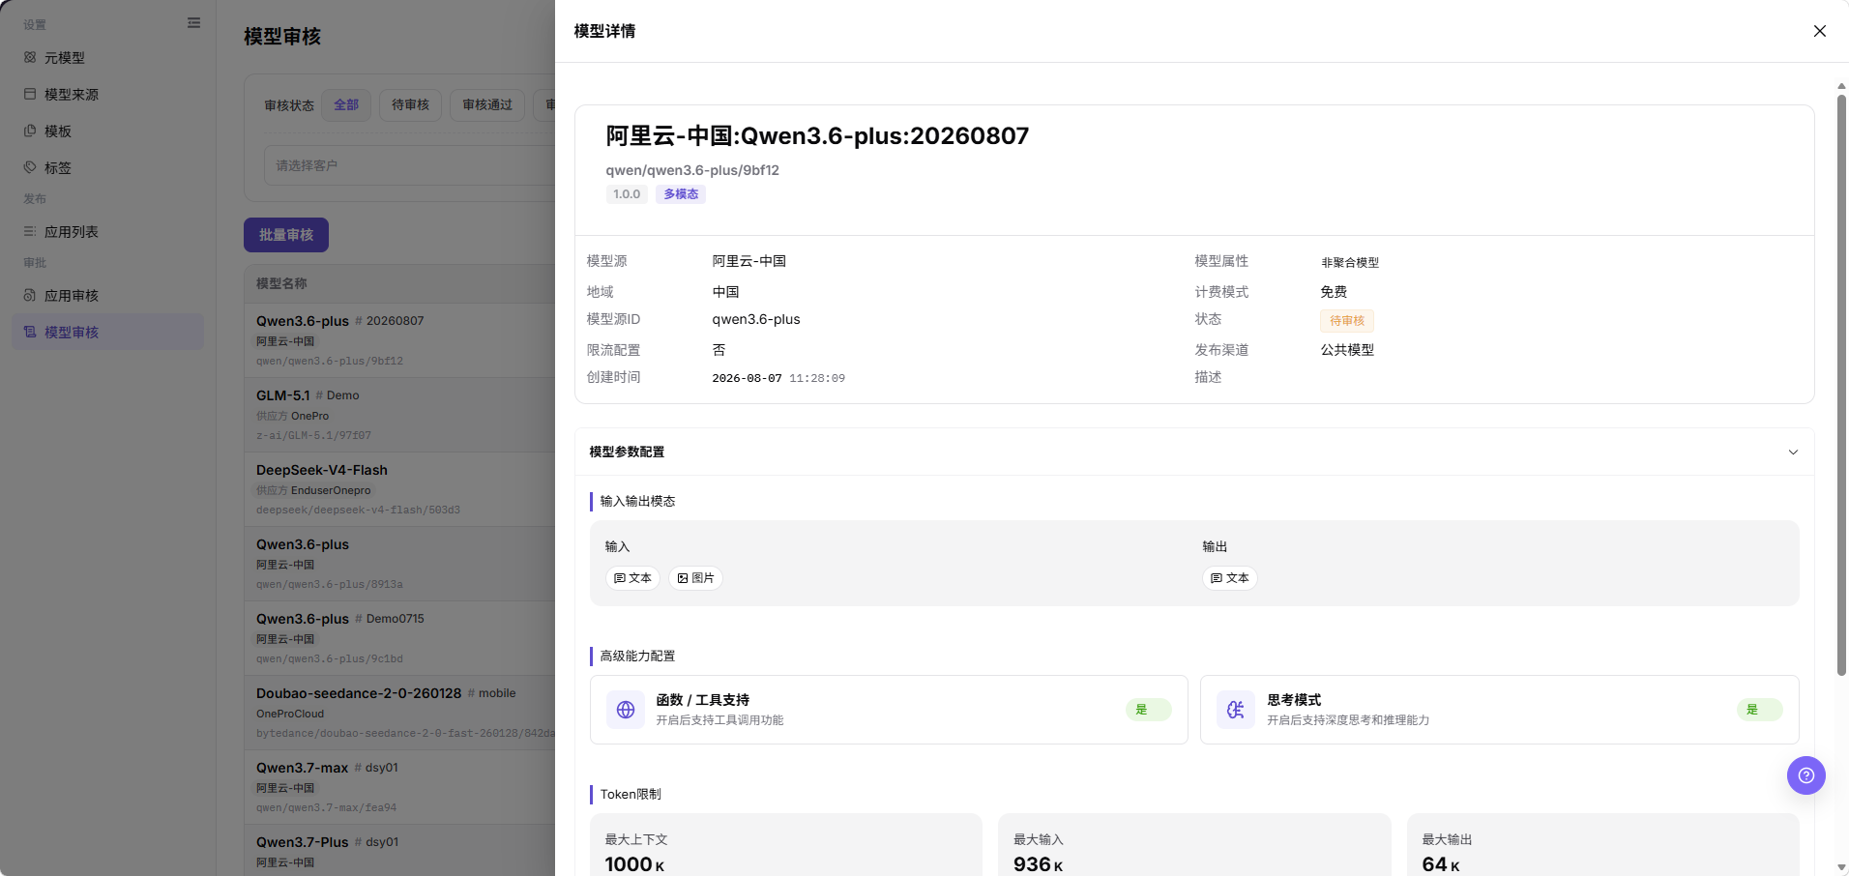Viewport: 1849px width, 876px height.
Task: Toggle the 函数 / 工具支持 是 indicator
Action: (x=1148, y=710)
